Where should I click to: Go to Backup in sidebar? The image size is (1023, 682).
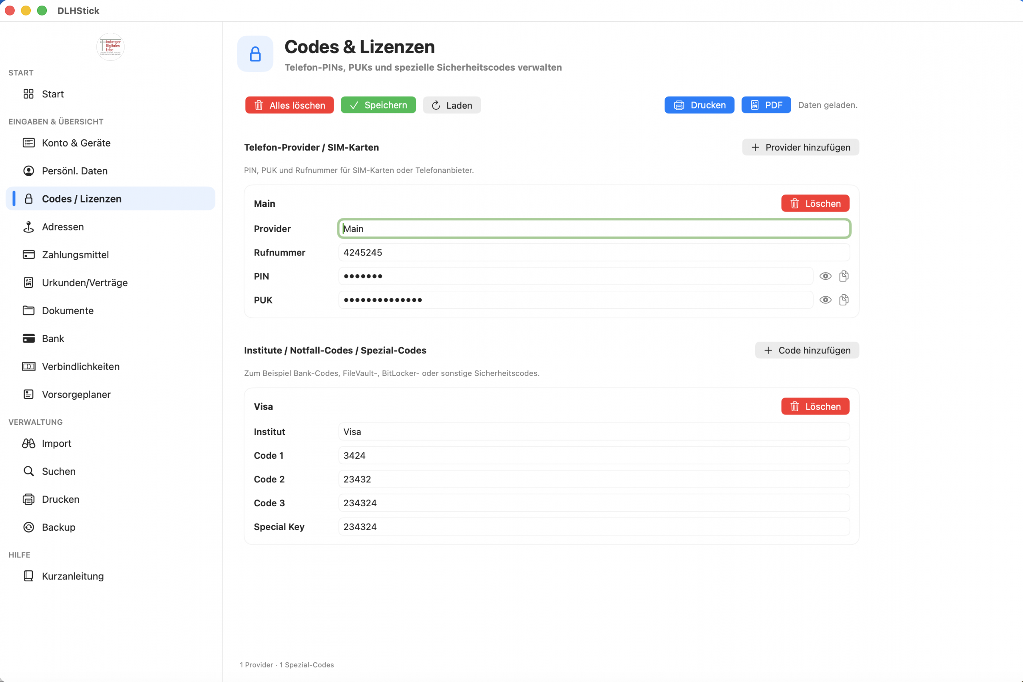click(x=58, y=527)
